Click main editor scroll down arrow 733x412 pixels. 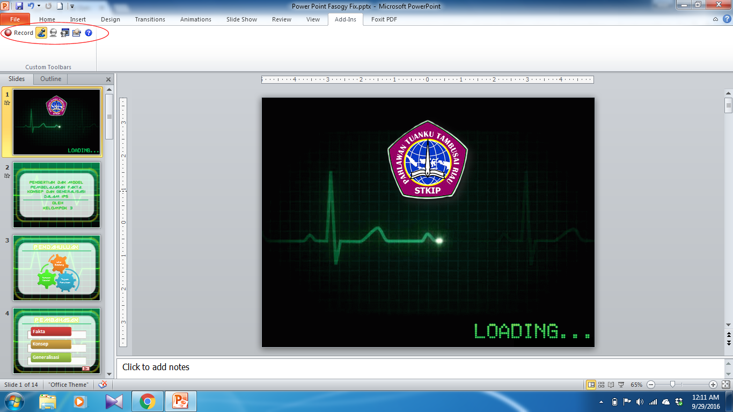tap(728, 325)
